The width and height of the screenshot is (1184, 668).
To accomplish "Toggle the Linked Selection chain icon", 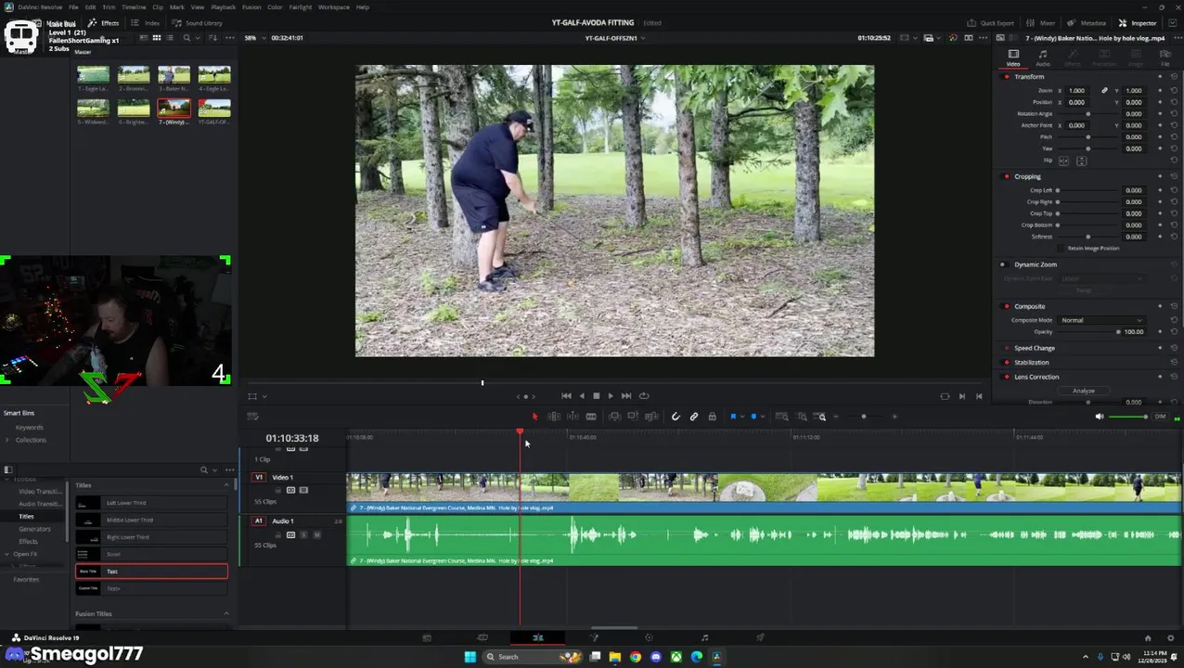I will pos(694,417).
